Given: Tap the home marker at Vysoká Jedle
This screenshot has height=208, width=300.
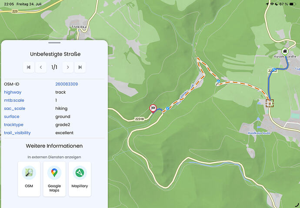Looking at the screenshot, I should click(285, 51).
